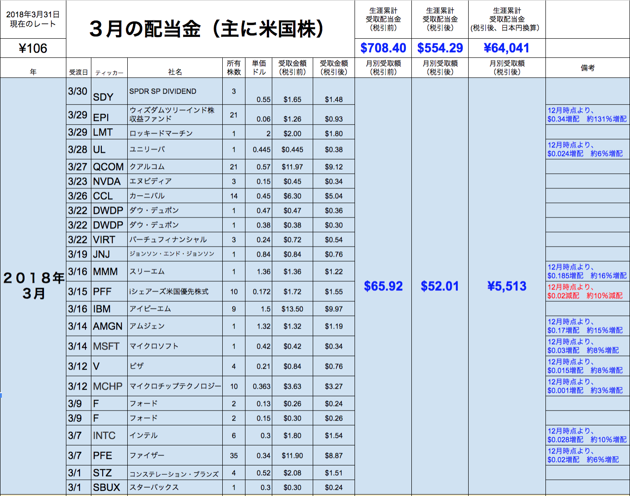
Task: Click the monthly after-tax total $52.01
Action: click(440, 286)
